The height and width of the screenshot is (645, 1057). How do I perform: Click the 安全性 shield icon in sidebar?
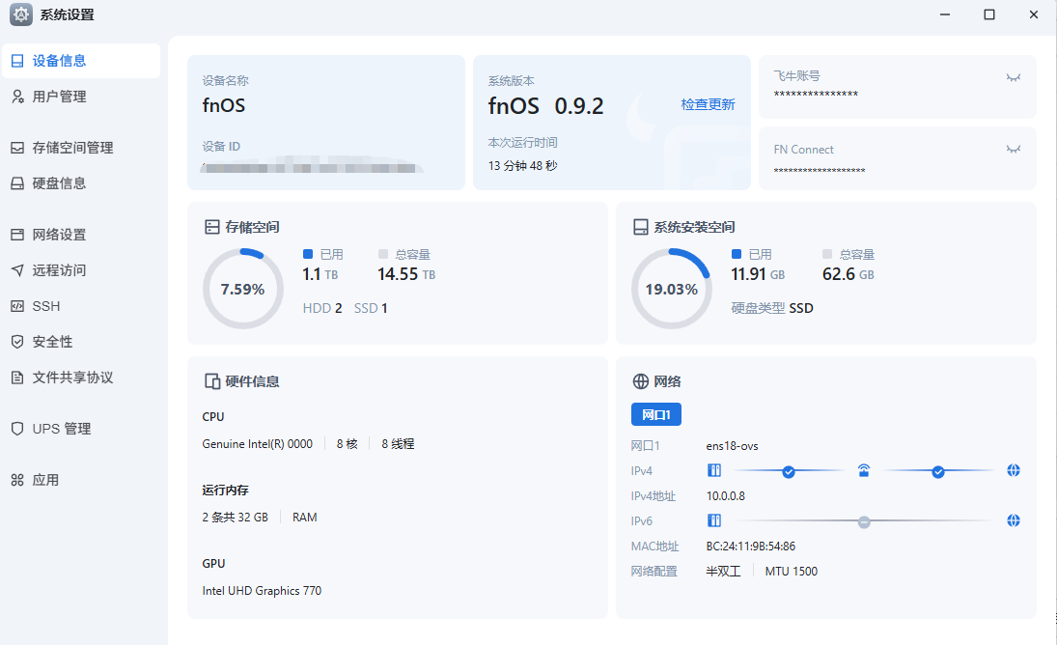pyautogui.click(x=17, y=342)
